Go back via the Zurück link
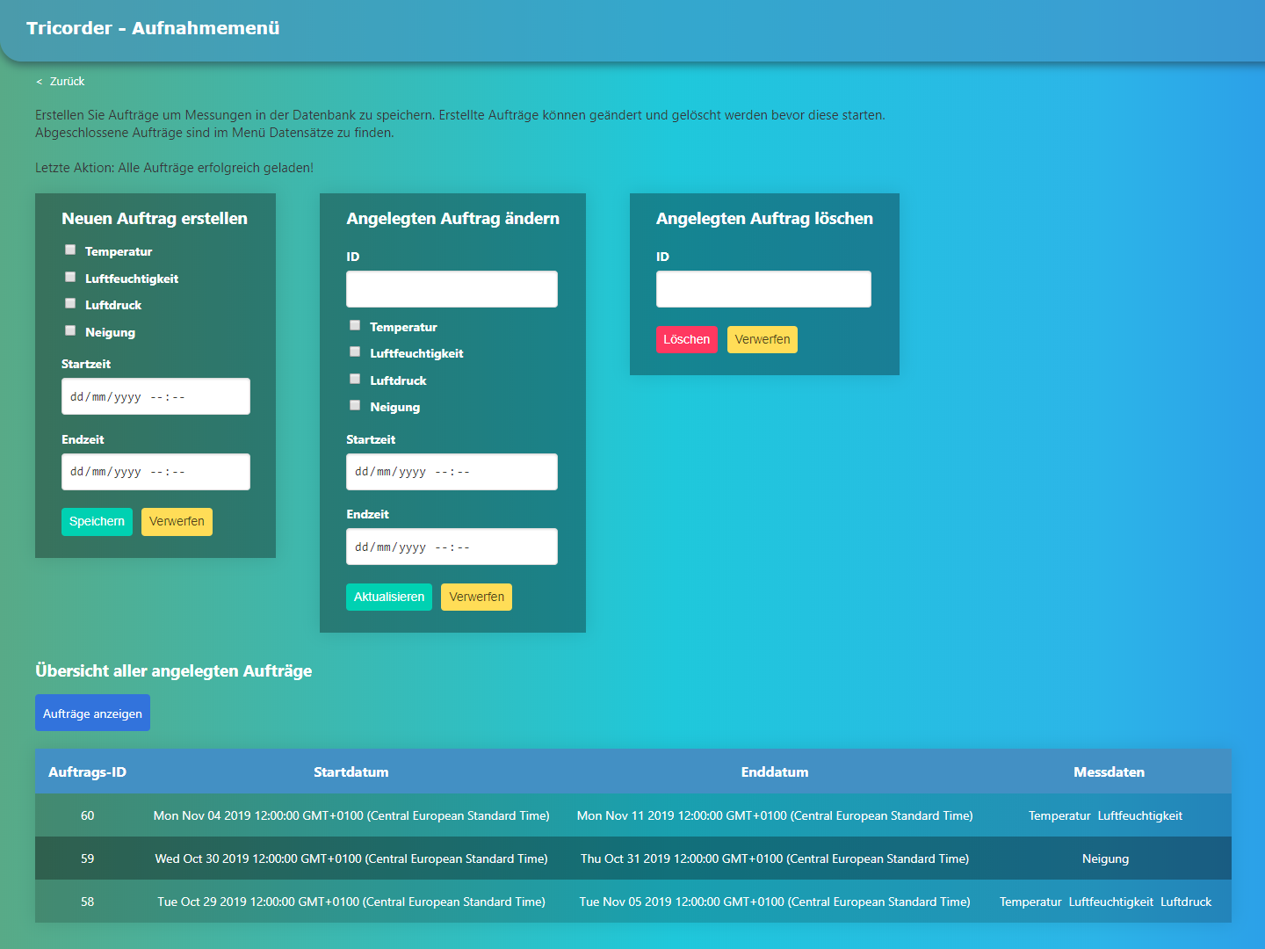The height and width of the screenshot is (949, 1265). (61, 82)
